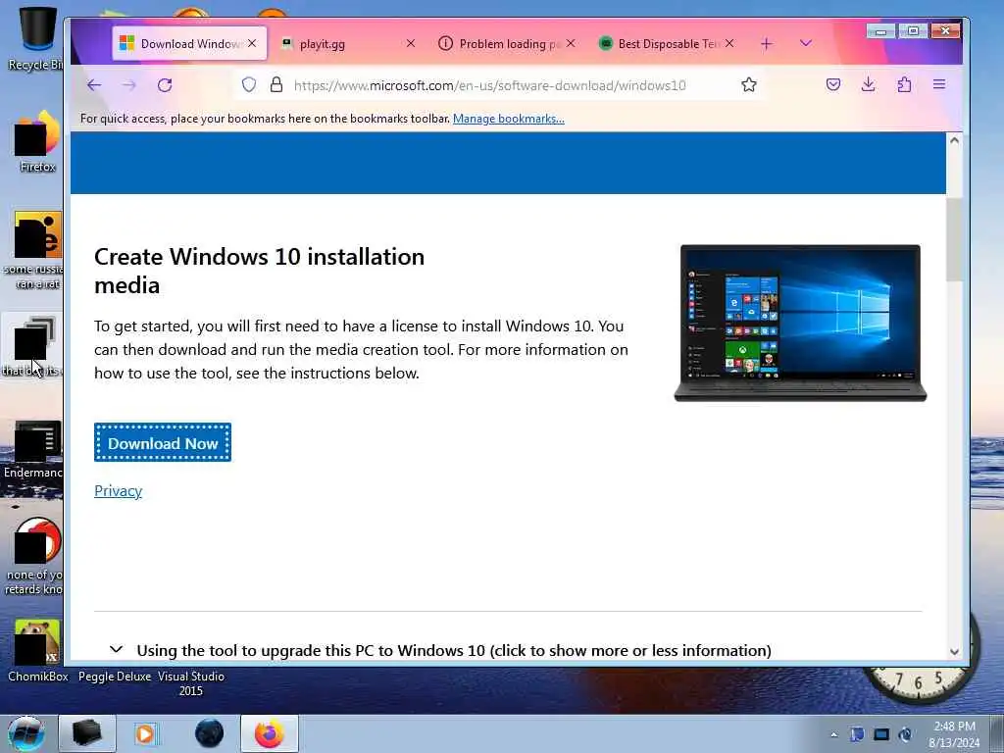Click the Download Now button
The width and height of the screenshot is (1004, 753).
click(163, 442)
